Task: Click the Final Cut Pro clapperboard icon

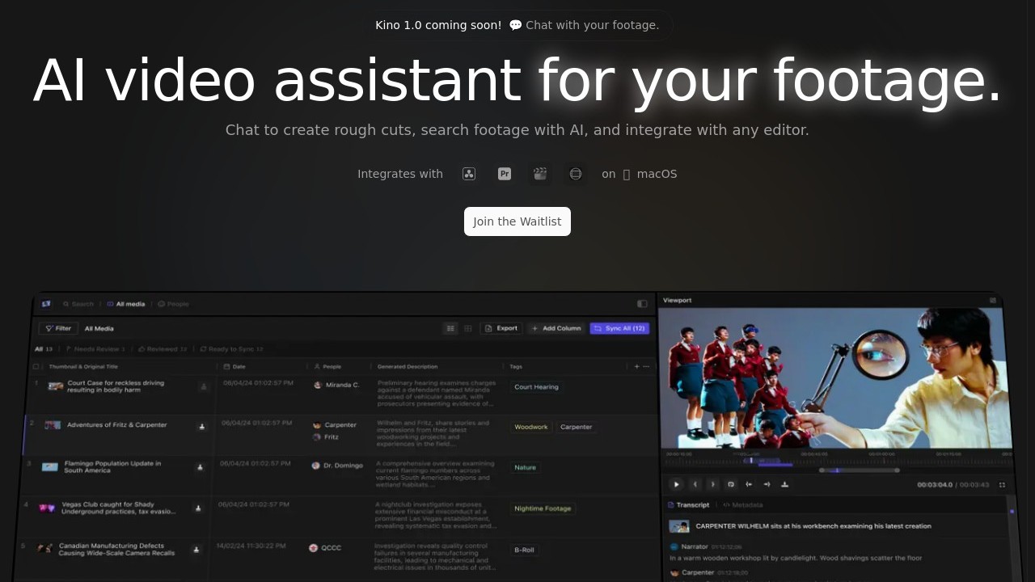Action: point(540,174)
